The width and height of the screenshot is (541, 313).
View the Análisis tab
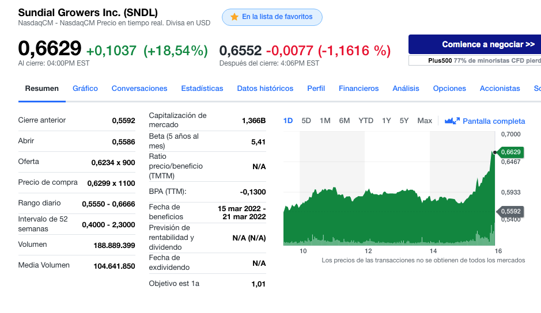click(406, 89)
